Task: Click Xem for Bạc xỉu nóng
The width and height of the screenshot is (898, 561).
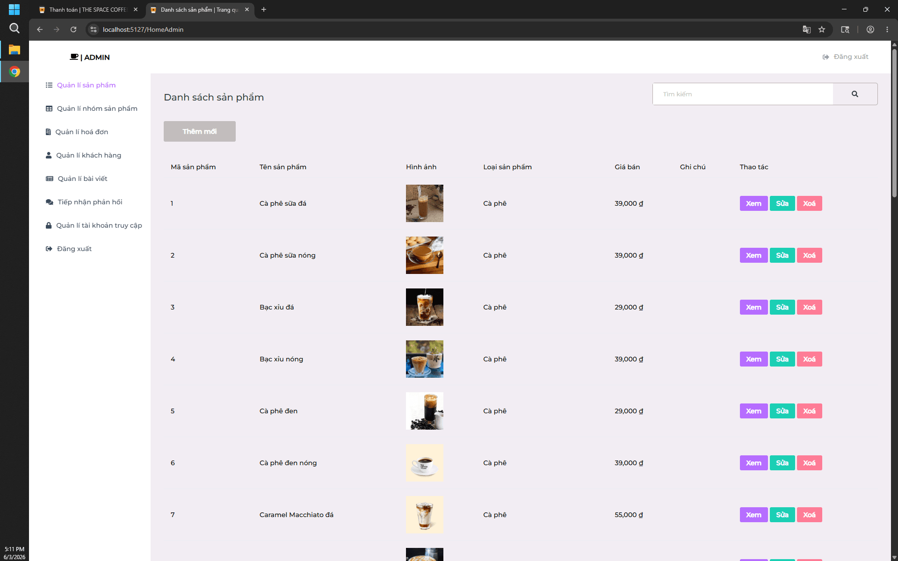Action: click(x=753, y=359)
